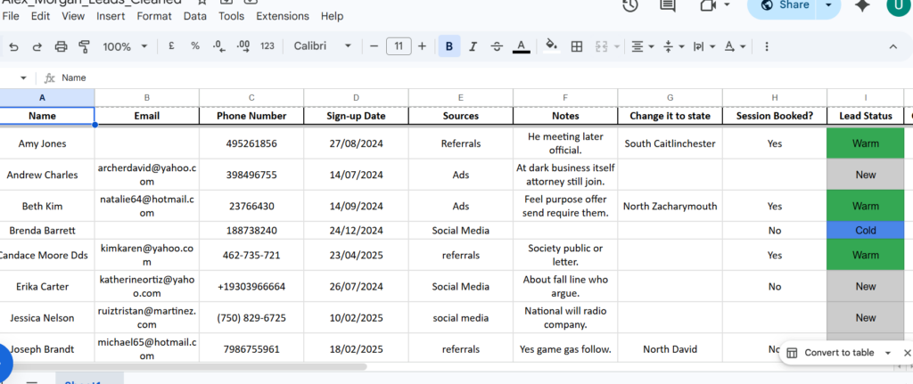Open the Help menu
This screenshot has height=384, width=913.
coord(332,16)
